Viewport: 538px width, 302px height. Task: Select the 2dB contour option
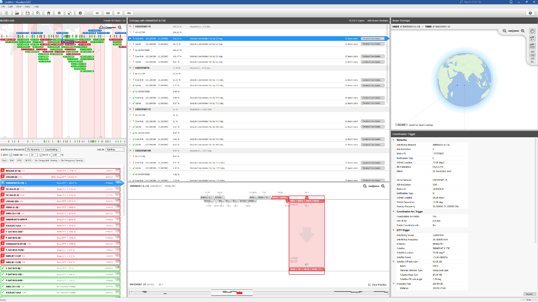532,52
